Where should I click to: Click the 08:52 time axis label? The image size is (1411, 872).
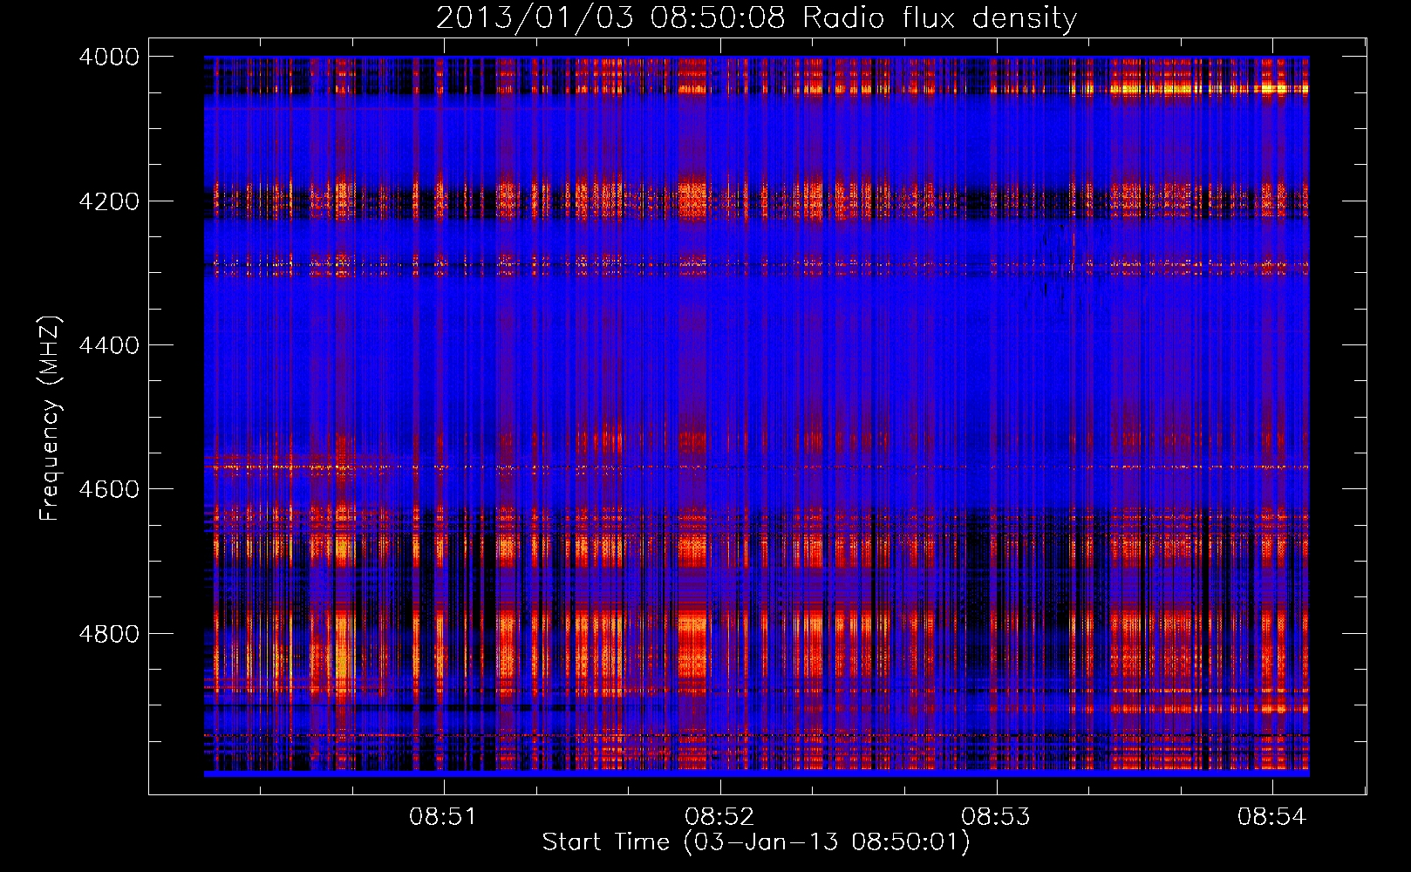point(719,817)
